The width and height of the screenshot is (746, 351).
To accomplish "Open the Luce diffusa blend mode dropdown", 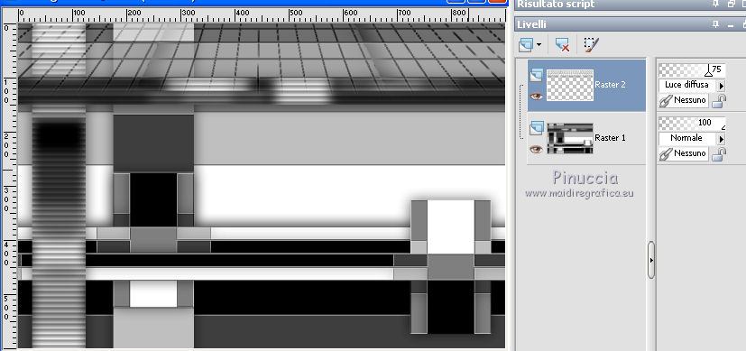I will click(722, 86).
